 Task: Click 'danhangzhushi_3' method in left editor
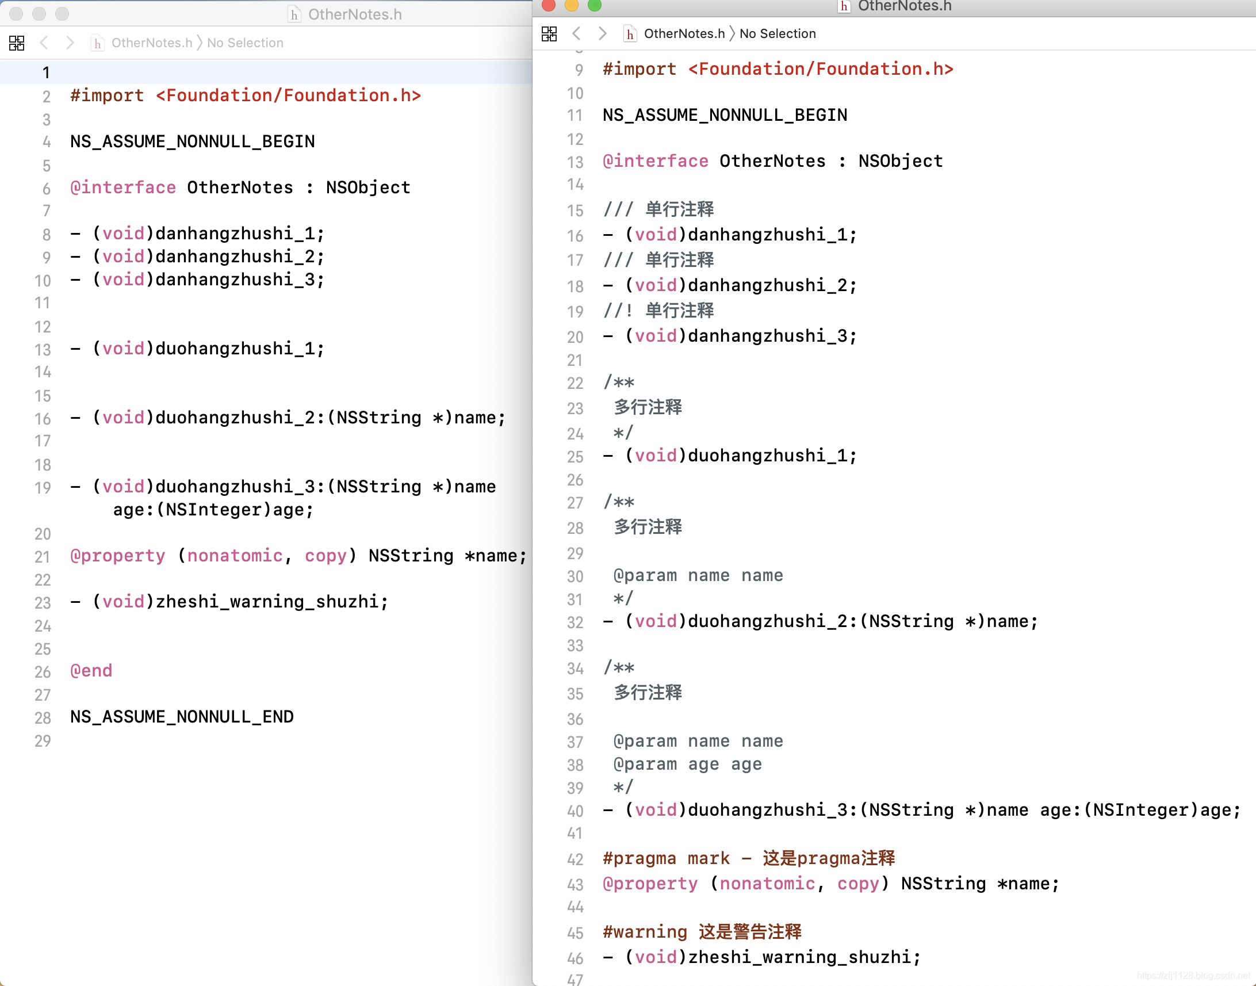coord(197,280)
